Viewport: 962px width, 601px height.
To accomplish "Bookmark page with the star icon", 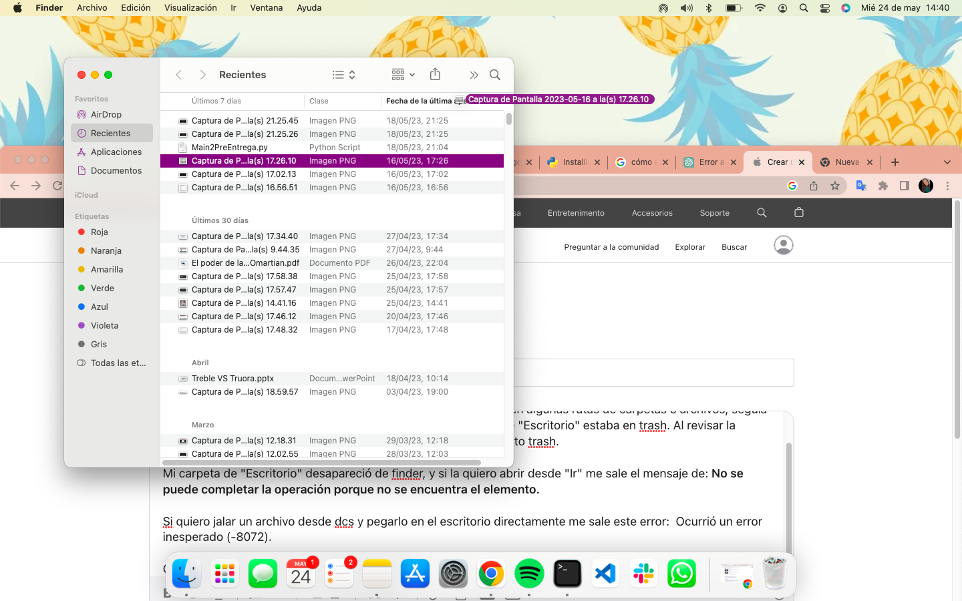I will coord(835,186).
